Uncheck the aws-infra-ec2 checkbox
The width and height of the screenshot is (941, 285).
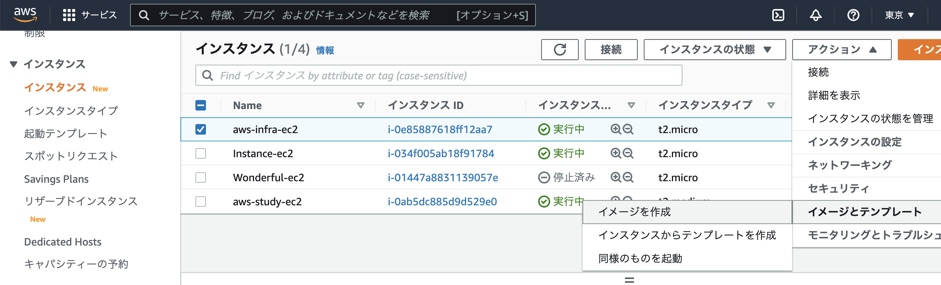(201, 129)
